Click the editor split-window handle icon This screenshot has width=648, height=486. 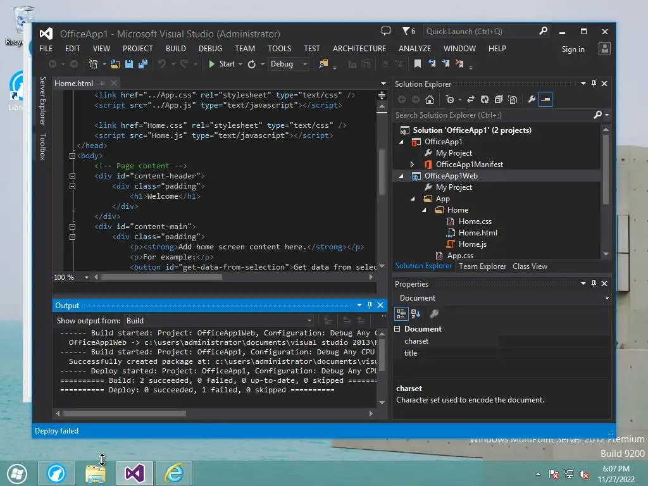point(382,96)
